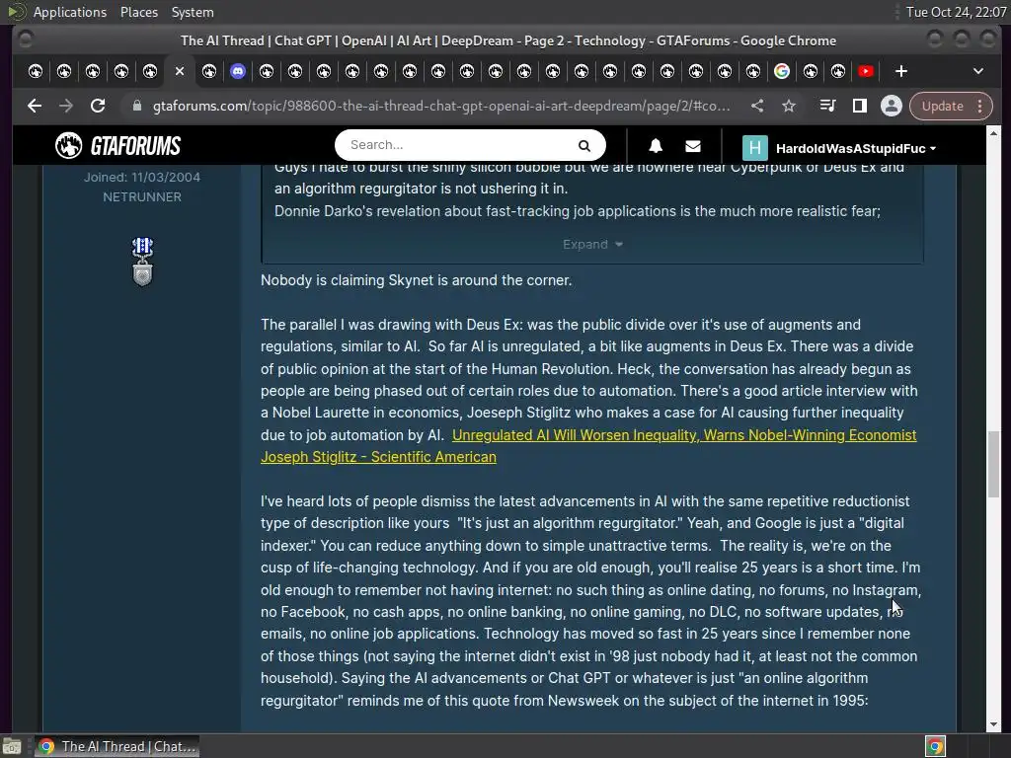
Task: Click the gtaforums.com address bar
Action: coord(441,106)
